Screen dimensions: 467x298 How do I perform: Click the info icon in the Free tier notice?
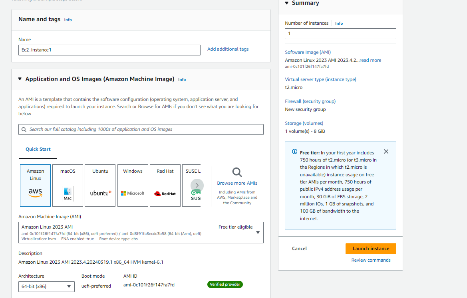coord(295,152)
